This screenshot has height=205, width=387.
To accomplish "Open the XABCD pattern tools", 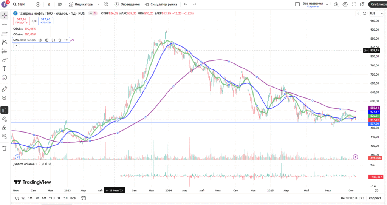I will [4, 42].
